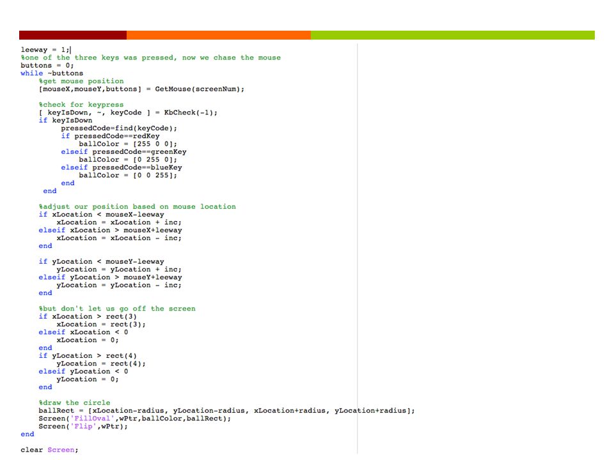This screenshot has height=460, width=614.
Task: Click the KbCheck(-1) line
Action: [128, 112]
